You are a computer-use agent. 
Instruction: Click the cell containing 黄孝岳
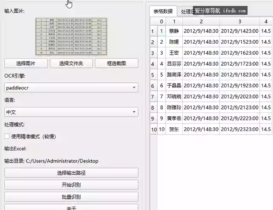pos(174,118)
